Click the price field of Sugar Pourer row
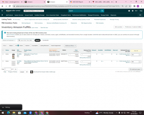This screenshot has width=144, height=115. point(73,55)
